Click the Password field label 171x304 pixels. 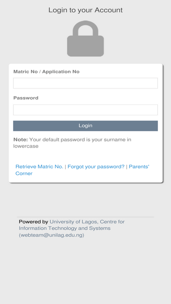pos(26,98)
